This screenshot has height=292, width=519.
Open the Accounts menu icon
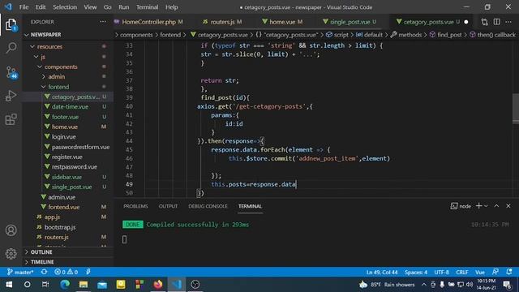pos(11,230)
